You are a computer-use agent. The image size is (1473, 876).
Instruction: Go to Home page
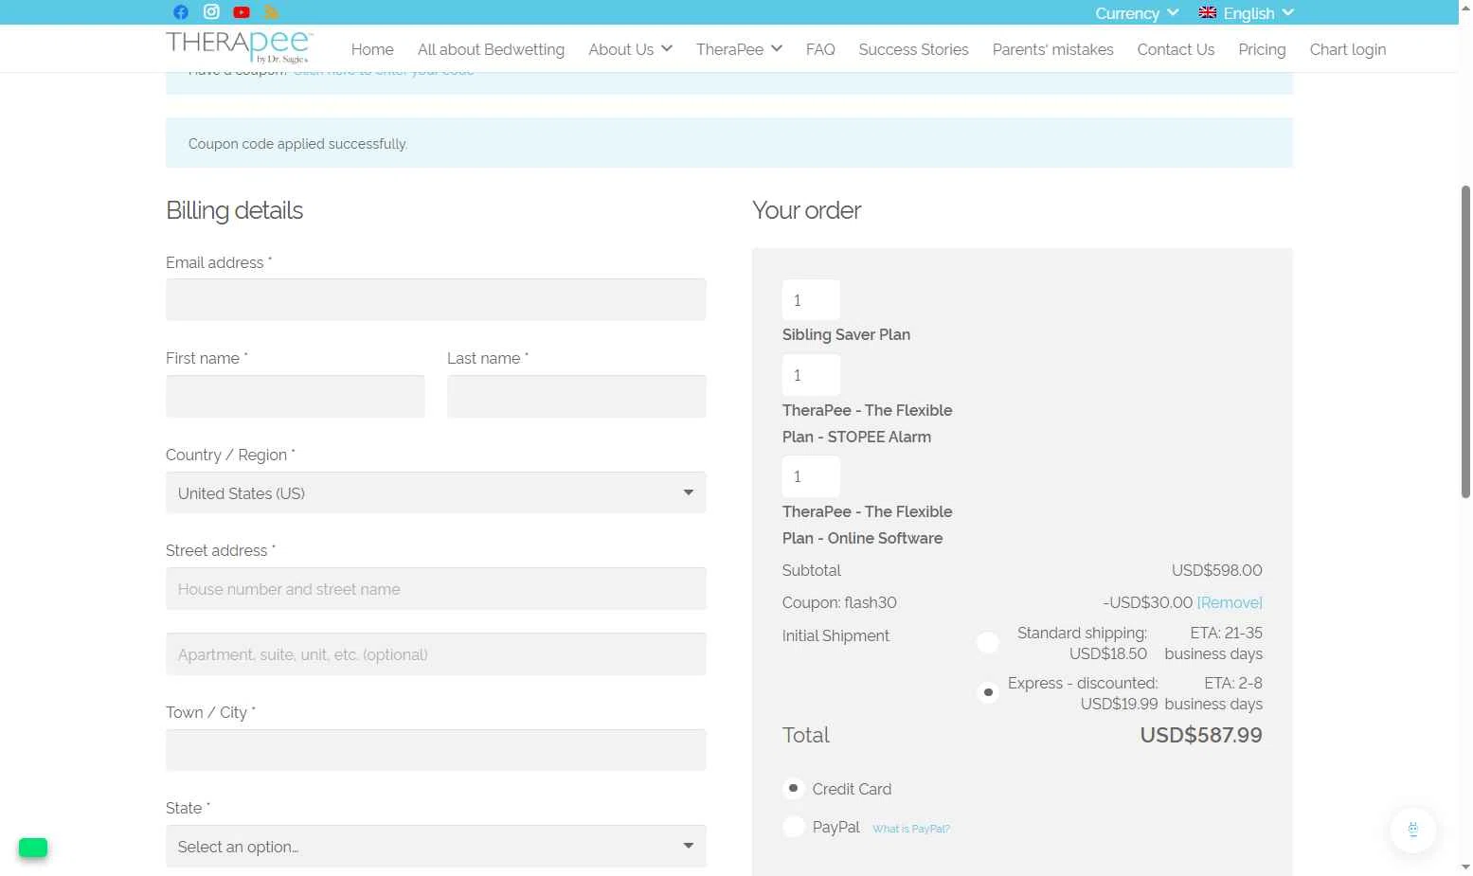click(372, 49)
